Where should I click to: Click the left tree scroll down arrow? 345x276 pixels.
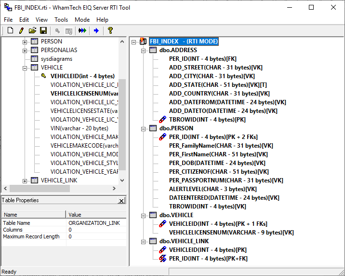[x=122, y=180]
